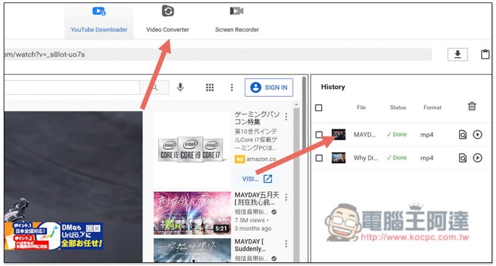Click the Why Di... row thumbnail
This screenshot has width=496, height=266.
pos(339,158)
